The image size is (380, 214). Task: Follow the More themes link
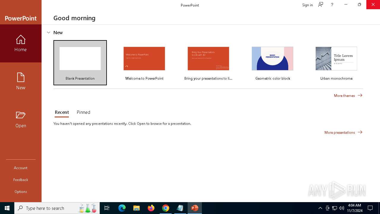[x=348, y=95]
